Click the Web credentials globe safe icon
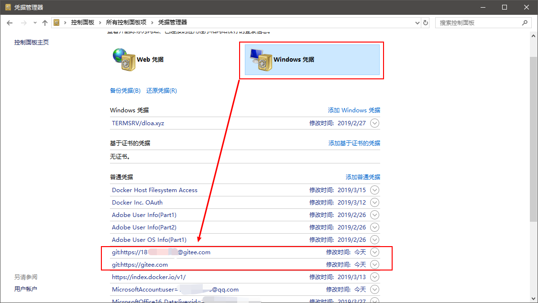 tap(124, 59)
